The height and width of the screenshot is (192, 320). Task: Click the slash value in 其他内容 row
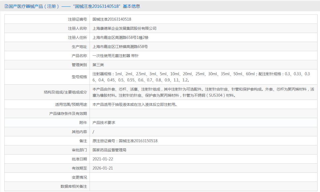(93, 132)
